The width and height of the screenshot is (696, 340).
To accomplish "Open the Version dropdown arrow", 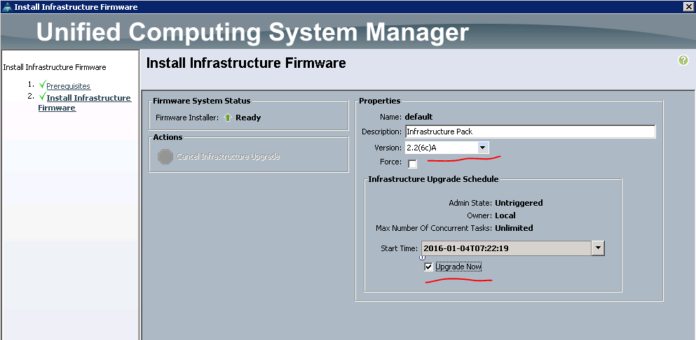I will click(483, 148).
